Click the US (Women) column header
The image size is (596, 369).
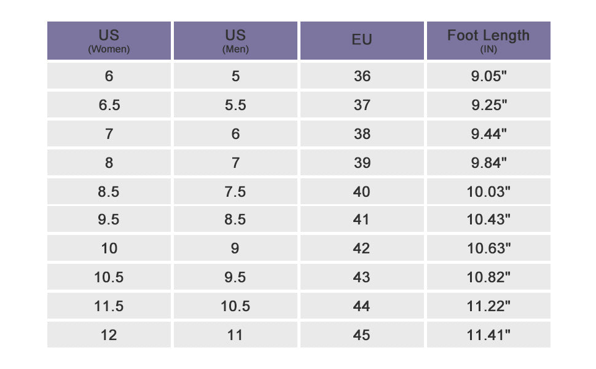[109, 41]
